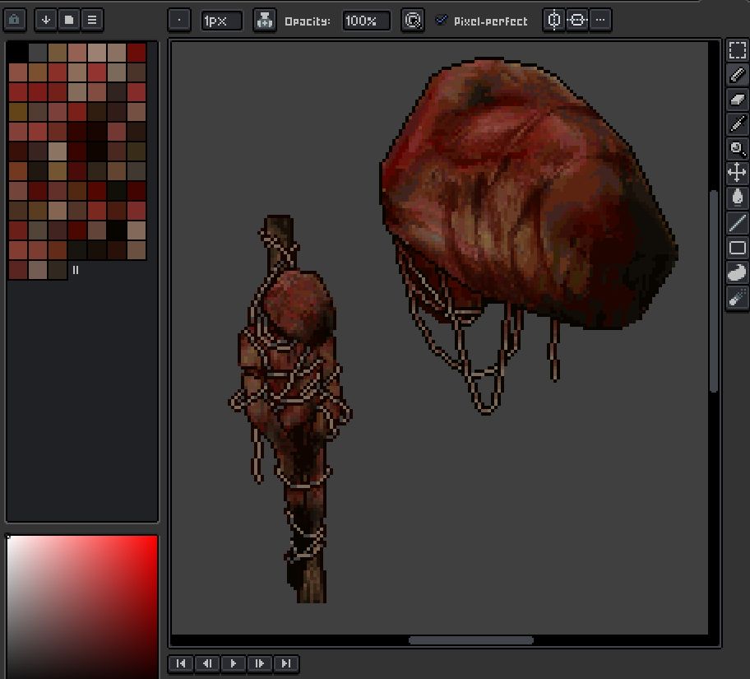This screenshot has height=679, width=750.
Task: Open the brush type selector
Action: (179, 21)
